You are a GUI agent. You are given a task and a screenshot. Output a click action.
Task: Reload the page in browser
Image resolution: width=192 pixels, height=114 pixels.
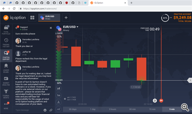(14, 8)
